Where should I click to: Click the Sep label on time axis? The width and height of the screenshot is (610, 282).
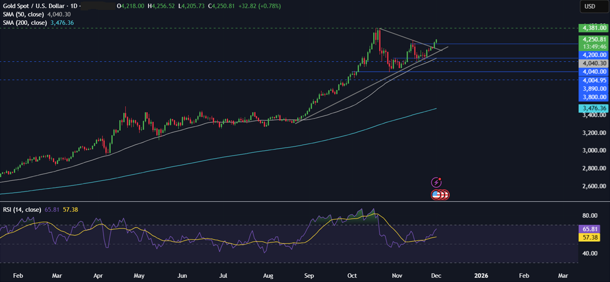(309, 275)
